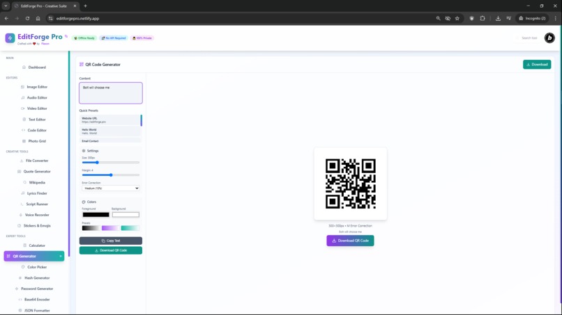Open a new browser tab

click(85, 6)
